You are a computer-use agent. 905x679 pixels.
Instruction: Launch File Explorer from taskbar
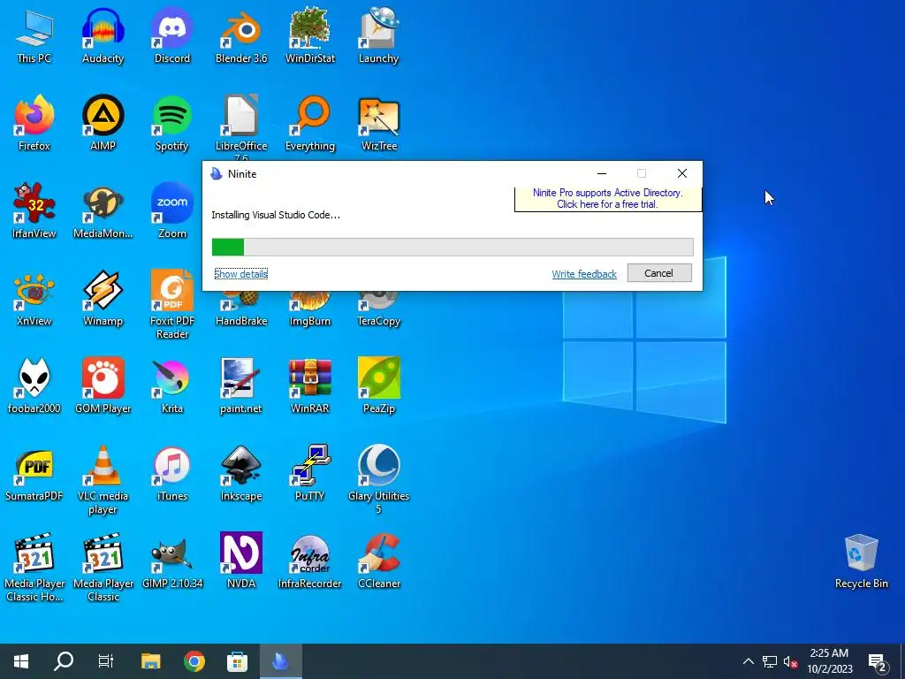(150, 661)
